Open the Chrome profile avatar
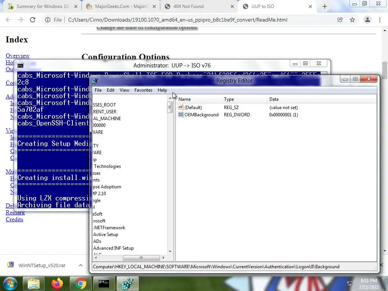This screenshot has height=291, width=388. [x=368, y=20]
